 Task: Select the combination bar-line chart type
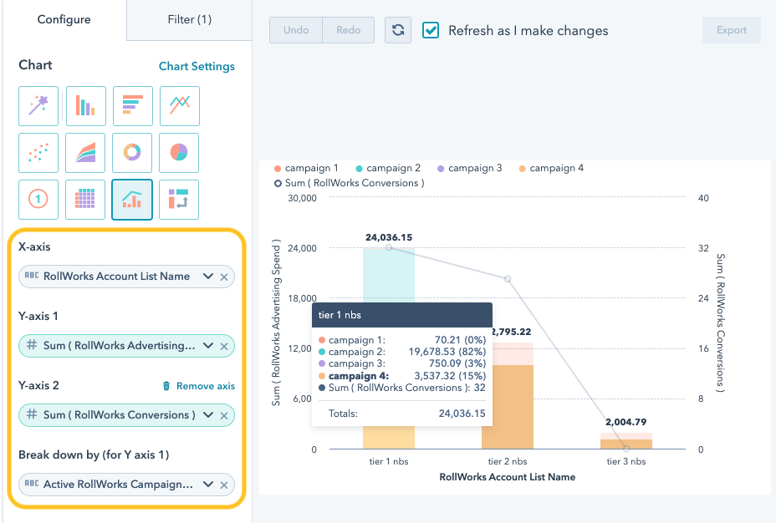(132, 200)
